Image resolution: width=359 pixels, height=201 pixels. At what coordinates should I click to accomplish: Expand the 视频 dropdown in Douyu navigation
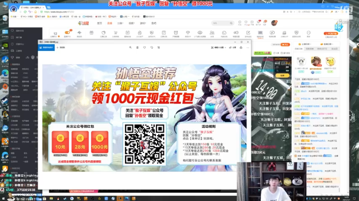(131, 23)
